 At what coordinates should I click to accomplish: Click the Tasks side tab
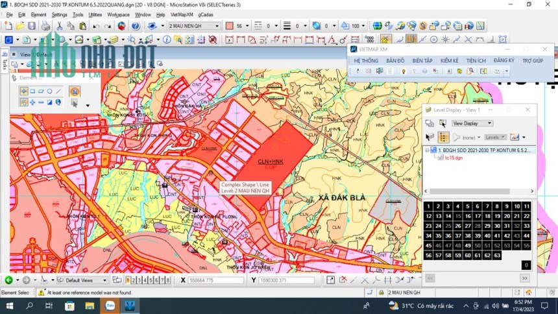5,60
